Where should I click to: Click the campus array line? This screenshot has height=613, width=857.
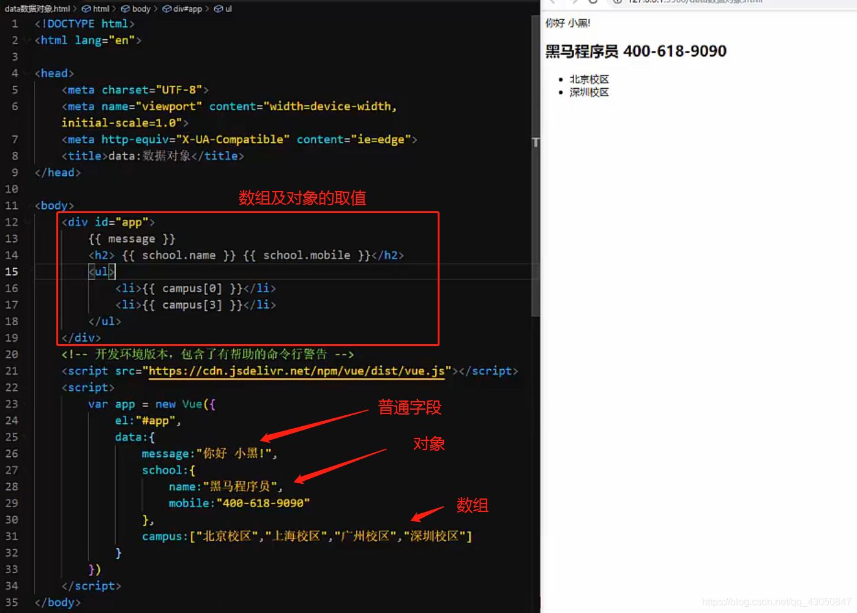pos(307,536)
